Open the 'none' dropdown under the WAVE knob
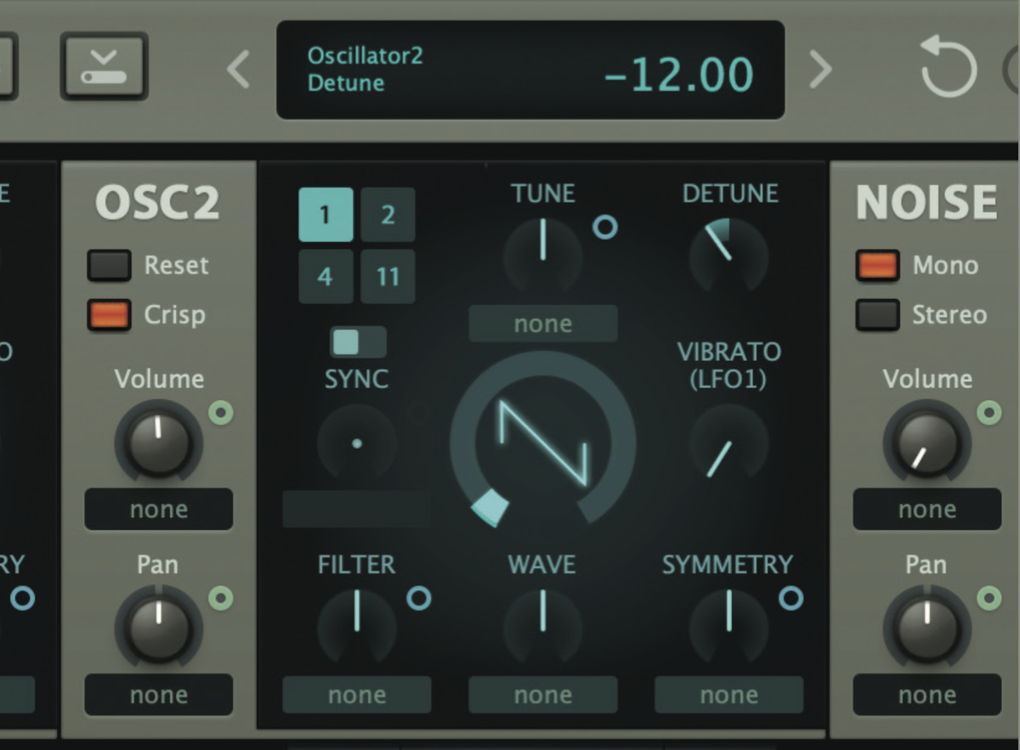This screenshot has width=1020, height=750. (542, 695)
